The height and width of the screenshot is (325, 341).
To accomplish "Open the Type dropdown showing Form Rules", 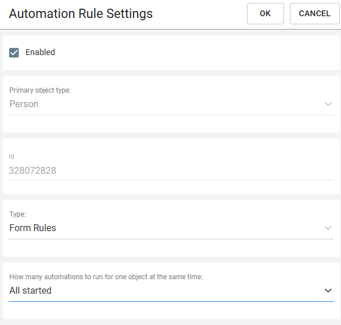I will click(x=171, y=228).
